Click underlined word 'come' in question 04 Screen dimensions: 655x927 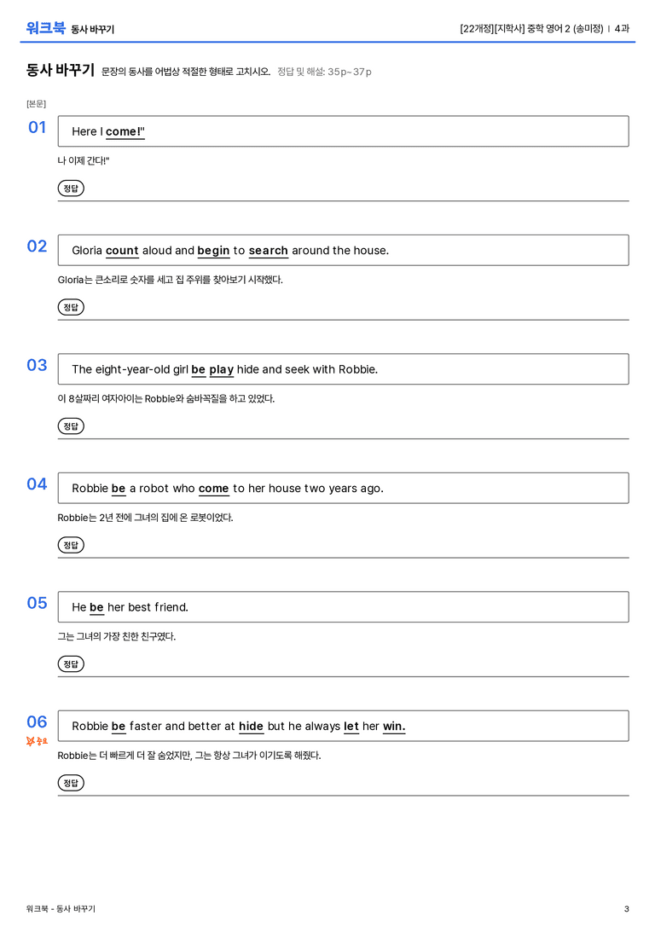[x=213, y=489]
